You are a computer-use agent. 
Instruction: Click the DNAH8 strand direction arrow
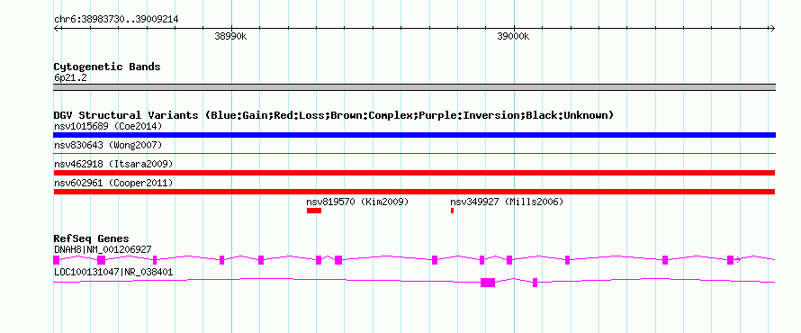[738, 260]
